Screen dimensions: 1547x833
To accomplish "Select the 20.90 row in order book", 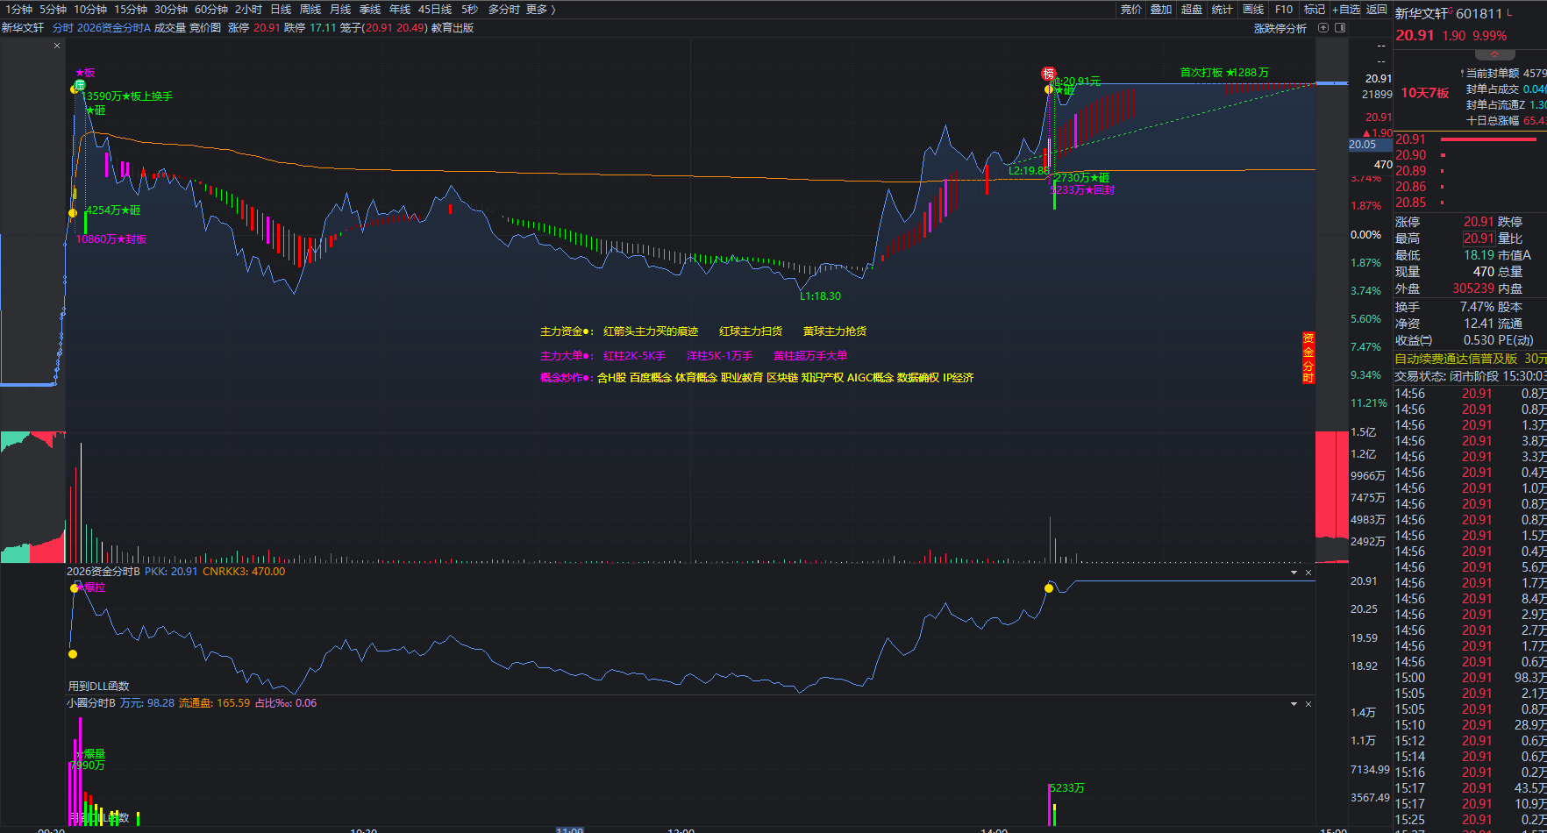I will (x=1470, y=155).
